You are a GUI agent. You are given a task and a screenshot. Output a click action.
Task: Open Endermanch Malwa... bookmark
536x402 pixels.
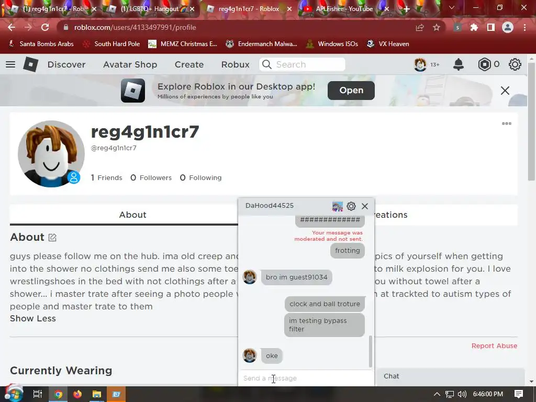(x=262, y=44)
